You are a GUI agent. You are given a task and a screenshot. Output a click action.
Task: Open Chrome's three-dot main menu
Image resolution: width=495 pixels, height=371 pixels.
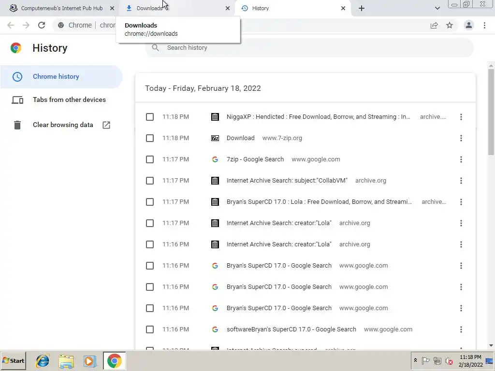[484, 25]
